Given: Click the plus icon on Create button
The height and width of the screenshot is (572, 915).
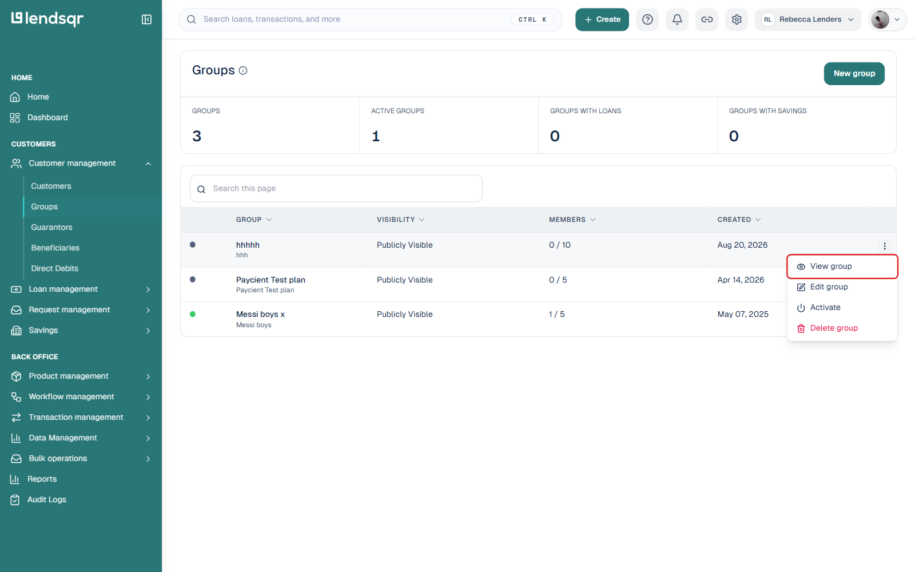Looking at the screenshot, I should point(588,19).
